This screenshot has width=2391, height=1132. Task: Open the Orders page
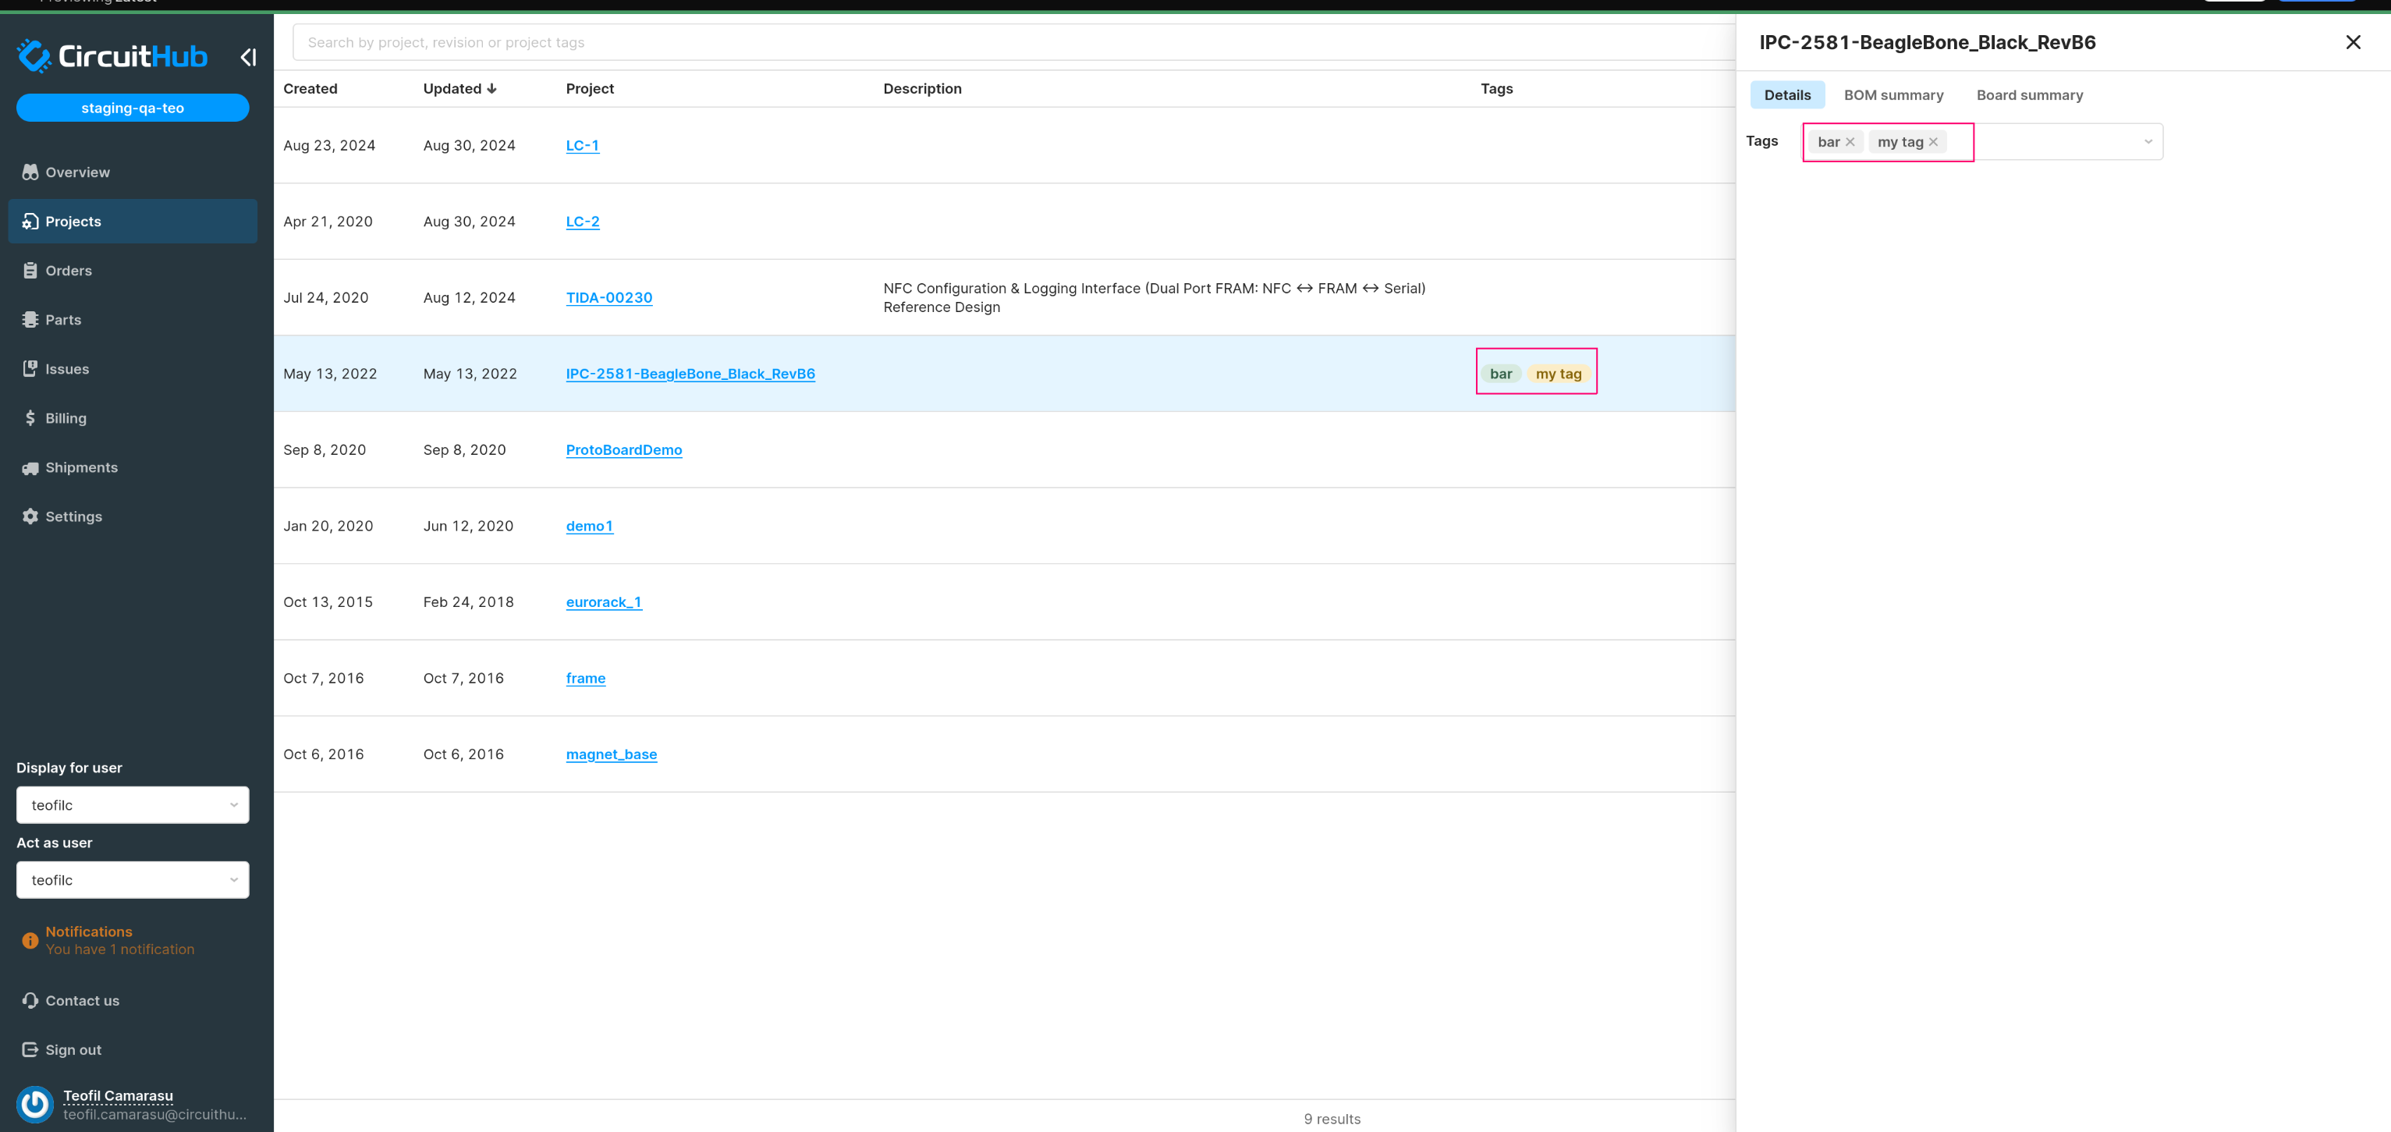[x=68, y=270]
